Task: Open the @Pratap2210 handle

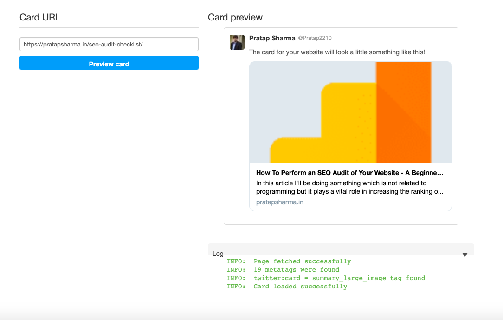Action: point(314,38)
